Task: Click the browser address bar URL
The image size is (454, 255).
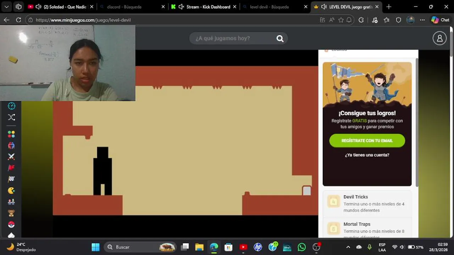Action: (83, 20)
